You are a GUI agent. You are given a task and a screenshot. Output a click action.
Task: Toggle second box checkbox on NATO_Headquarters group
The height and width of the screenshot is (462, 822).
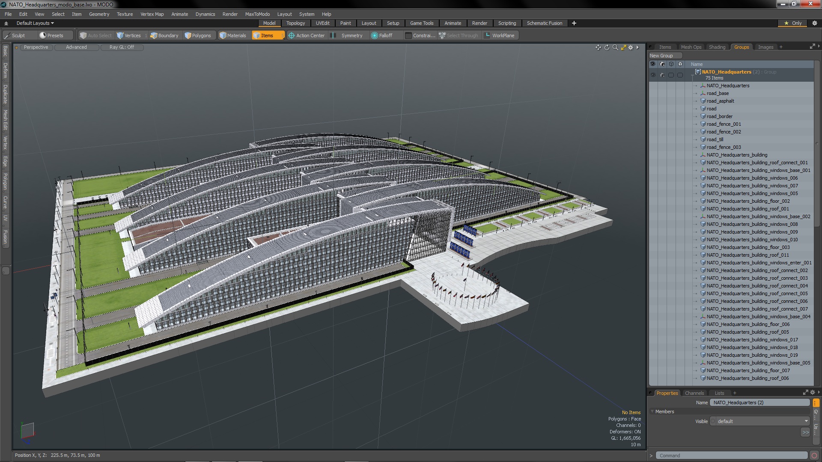(x=680, y=75)
